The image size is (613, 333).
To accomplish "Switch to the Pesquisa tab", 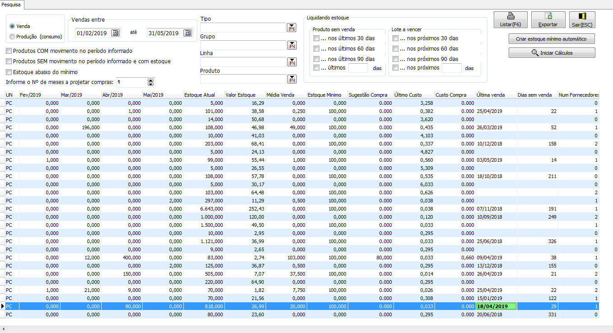I will pos(12,4).
